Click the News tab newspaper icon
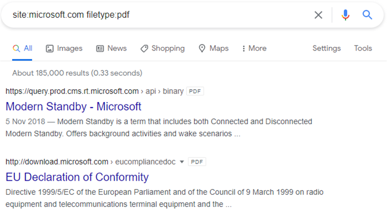The image size is (387, 216). click(x=100, y=48)
